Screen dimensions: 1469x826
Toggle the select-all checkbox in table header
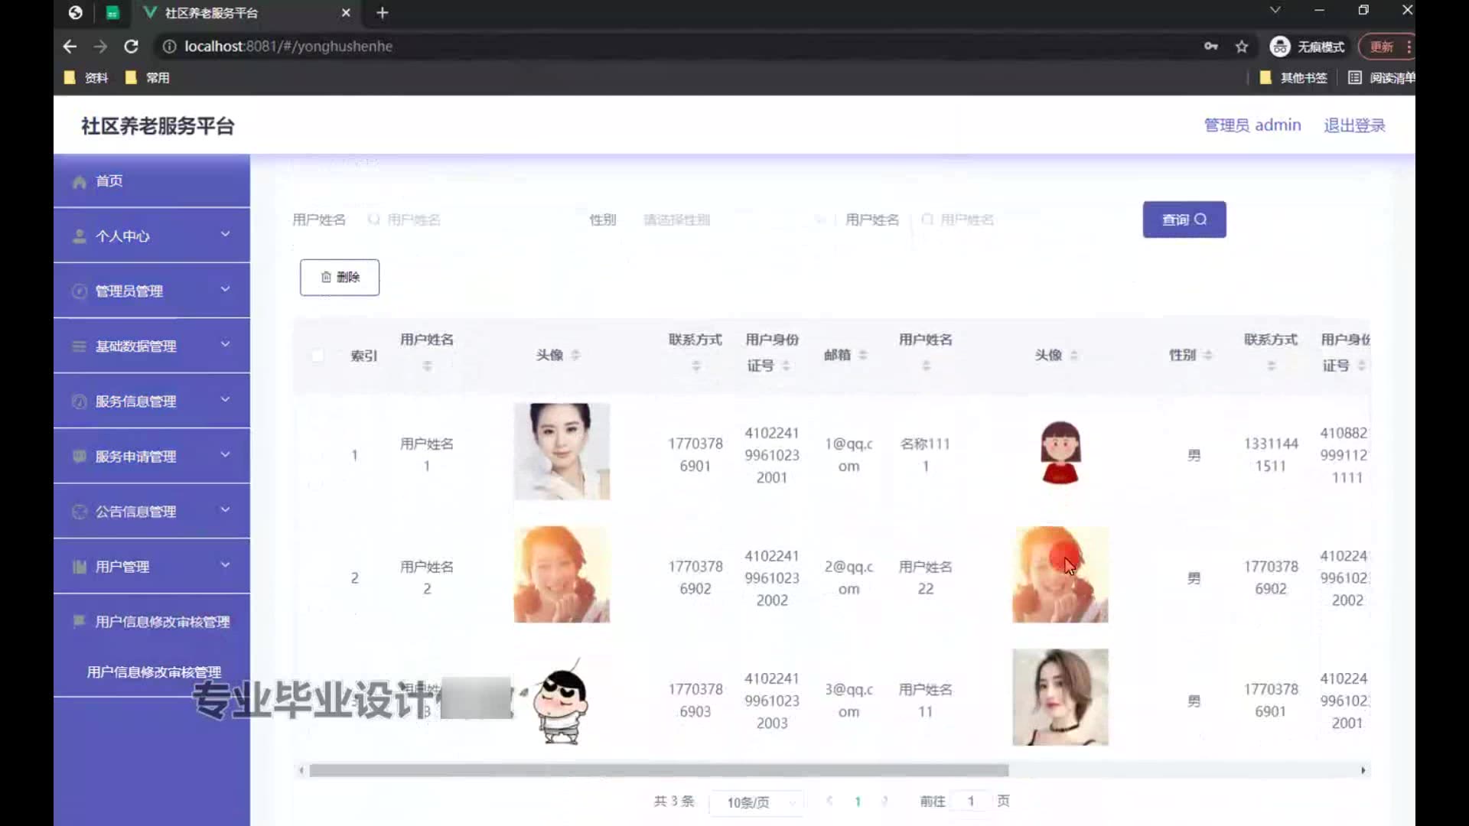coord(318,356)
